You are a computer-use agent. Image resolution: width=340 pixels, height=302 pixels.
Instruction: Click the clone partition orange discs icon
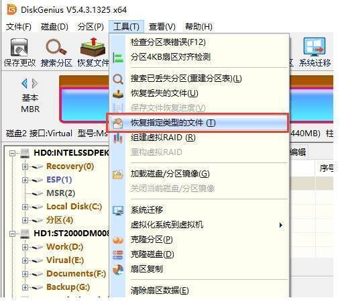click(x=118, y=240)
